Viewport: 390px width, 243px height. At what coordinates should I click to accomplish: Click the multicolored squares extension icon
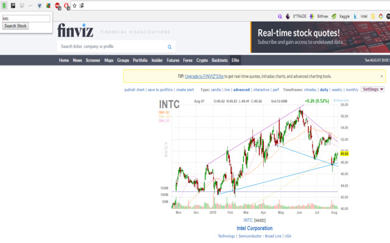pos(48,5)
